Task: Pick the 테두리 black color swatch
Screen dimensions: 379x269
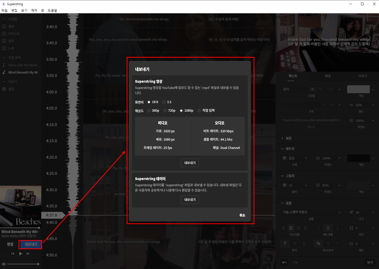Action: point(358,158)
